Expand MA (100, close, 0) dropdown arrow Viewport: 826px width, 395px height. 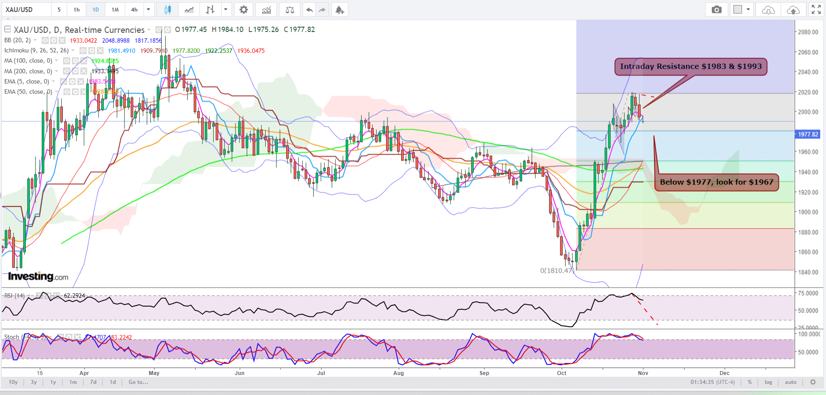[x=56, y=61]
